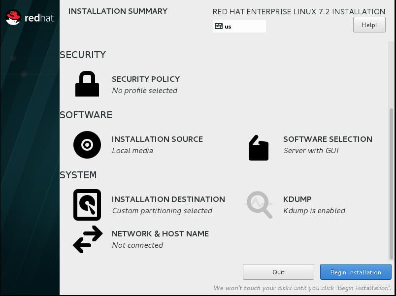Open INSTALLATION DESTINATION label
The image size is (396, 296).
168,199
